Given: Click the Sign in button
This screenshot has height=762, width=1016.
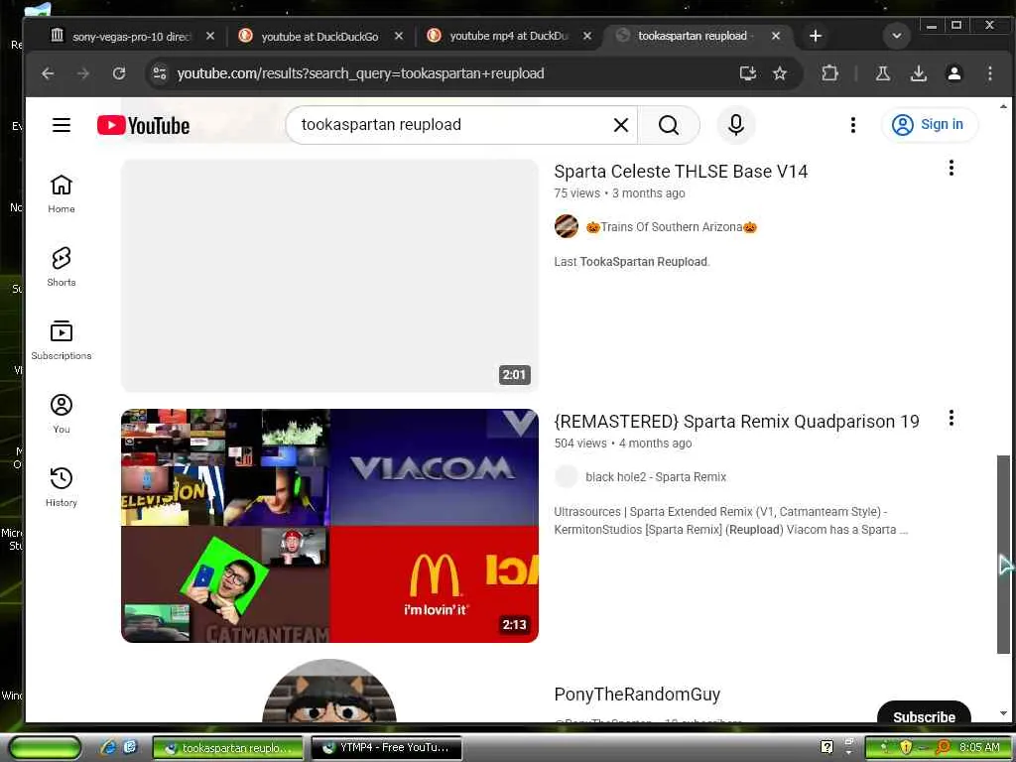Looking at the screenshot, I should (x=929, y=124).
